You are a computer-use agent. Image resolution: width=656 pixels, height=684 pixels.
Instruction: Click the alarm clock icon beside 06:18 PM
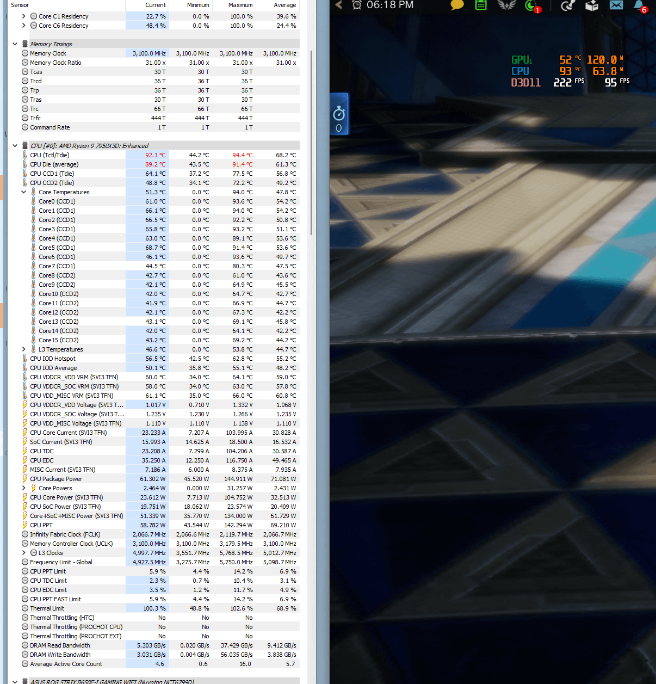pos(357,5)
